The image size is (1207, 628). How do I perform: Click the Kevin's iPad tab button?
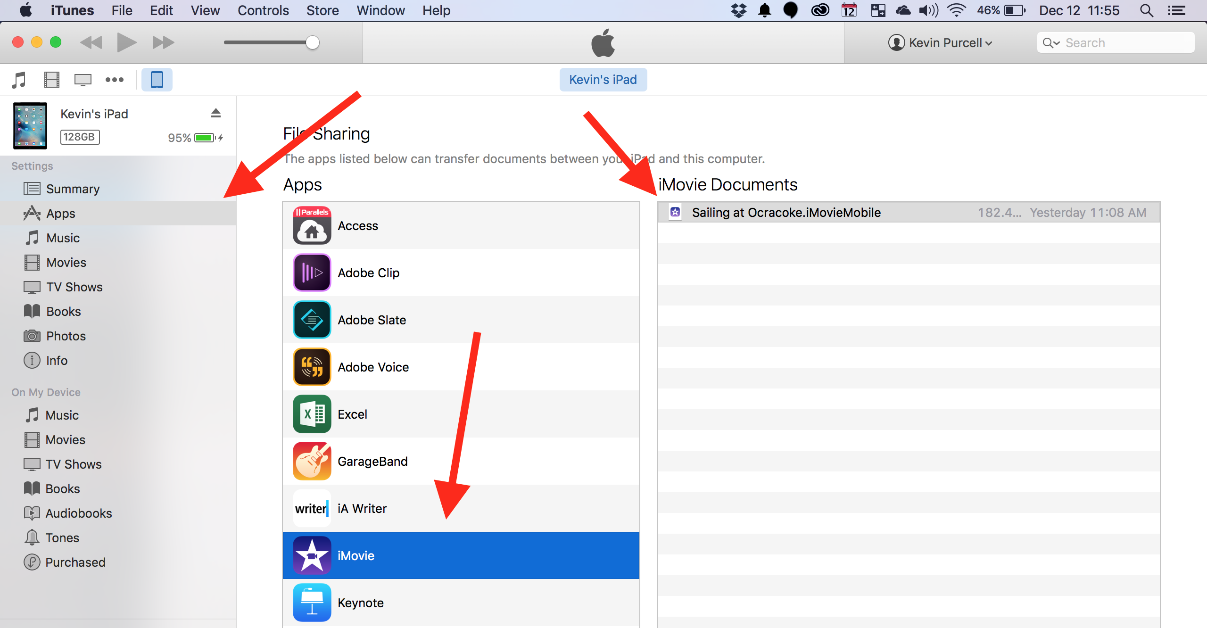[603, 80]
